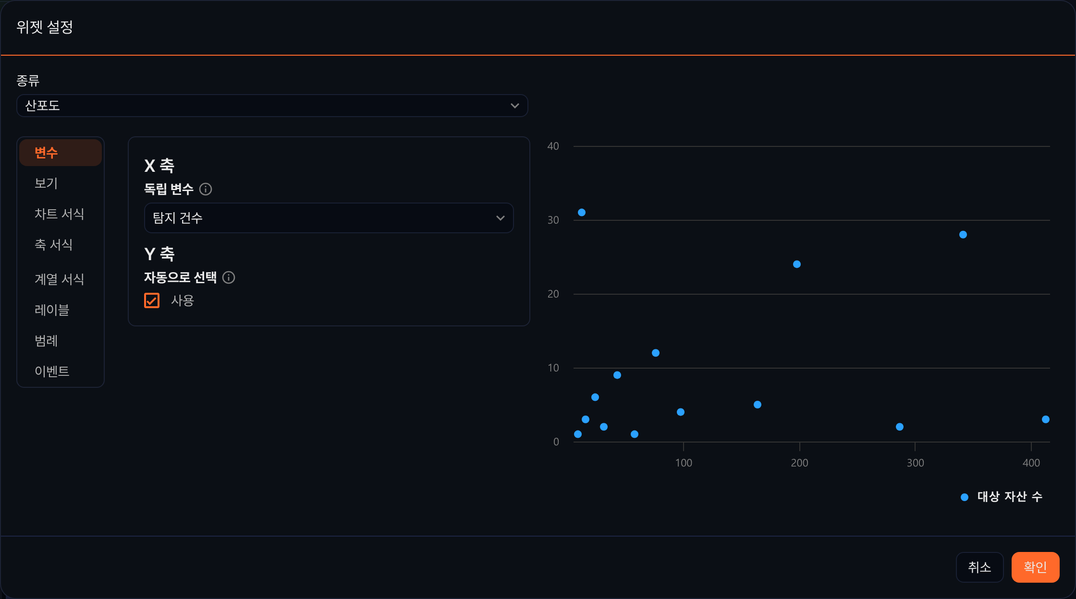Open the 이벤트 tab

[x=61, y=371]
